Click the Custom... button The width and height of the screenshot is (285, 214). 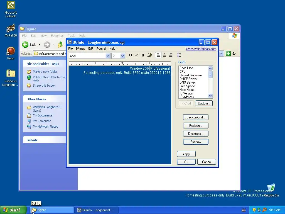(204, 103)
